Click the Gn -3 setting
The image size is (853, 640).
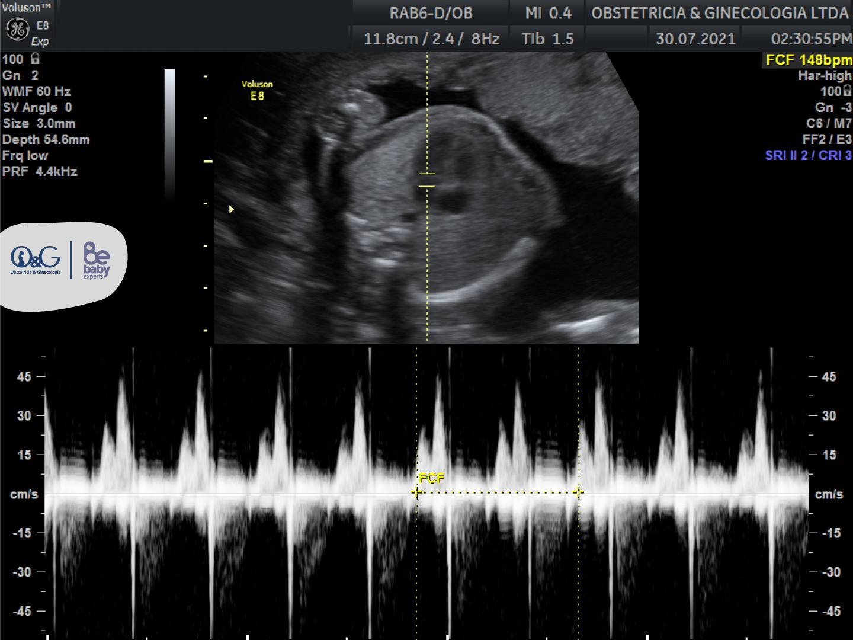[833, 107]
